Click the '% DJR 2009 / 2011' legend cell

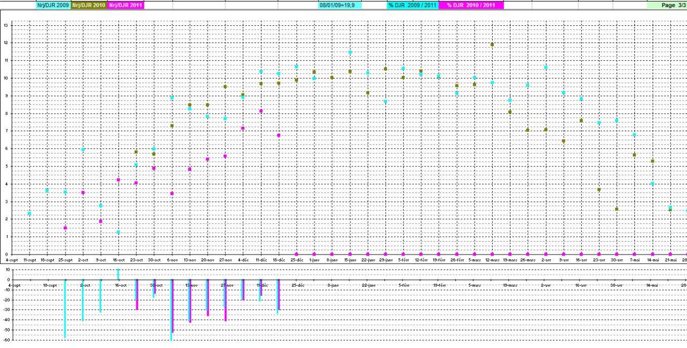click(x=412, y=5)
